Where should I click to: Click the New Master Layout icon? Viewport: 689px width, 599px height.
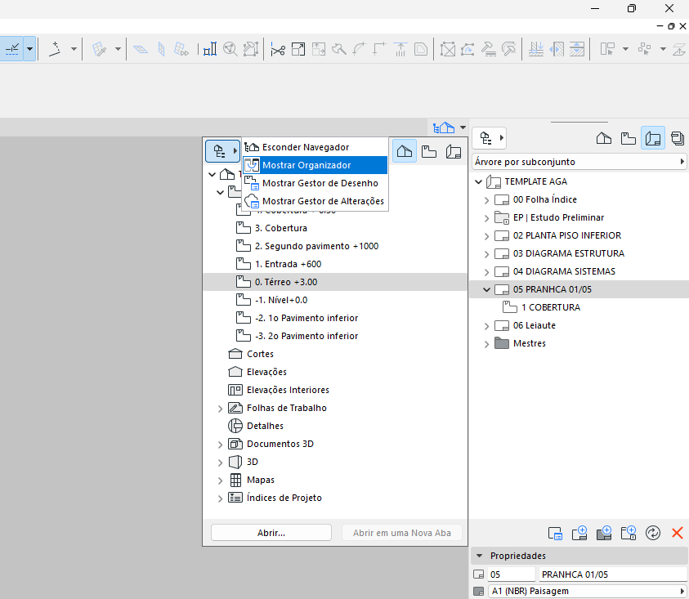pyautogui.click(x=604, y=533)
